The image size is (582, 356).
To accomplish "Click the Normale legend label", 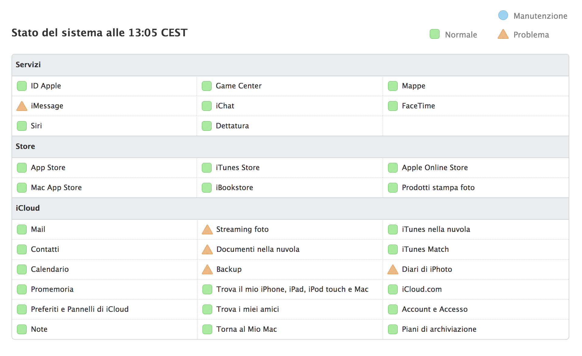I will [x=461, y=35].
